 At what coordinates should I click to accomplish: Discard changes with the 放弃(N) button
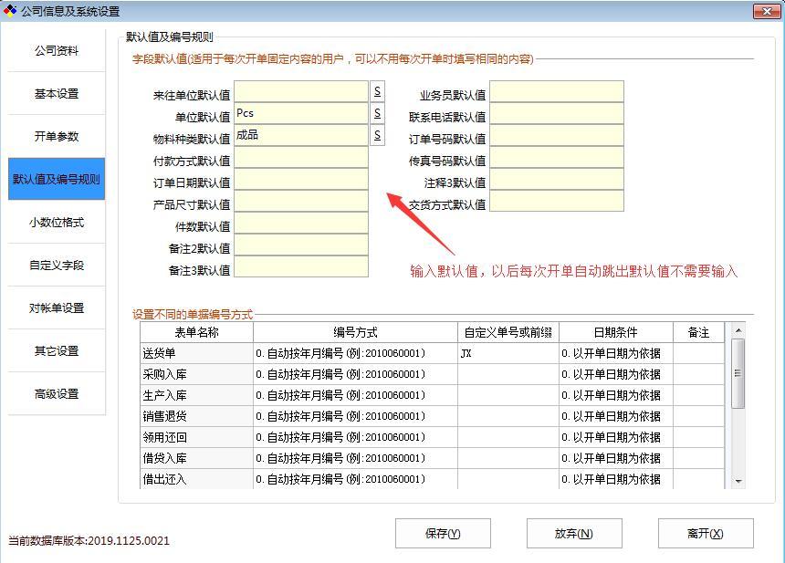tap(574, 534)
